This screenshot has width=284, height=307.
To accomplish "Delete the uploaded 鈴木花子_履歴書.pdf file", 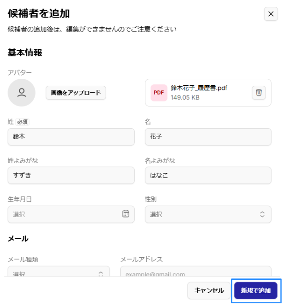I will pos(259,93).
